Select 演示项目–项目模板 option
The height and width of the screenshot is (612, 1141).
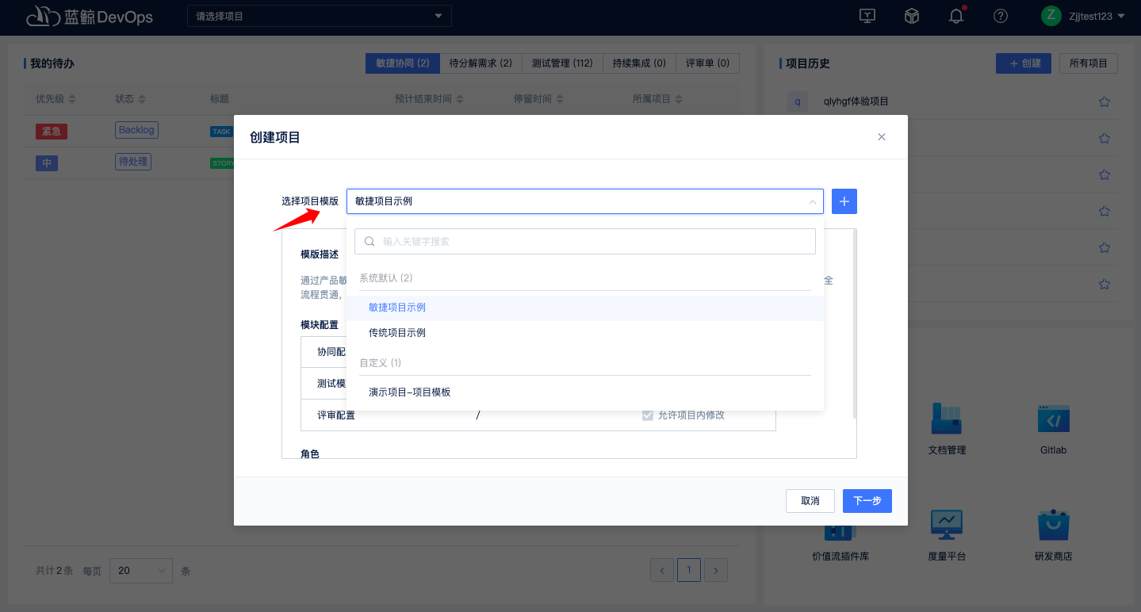point(585,392)
